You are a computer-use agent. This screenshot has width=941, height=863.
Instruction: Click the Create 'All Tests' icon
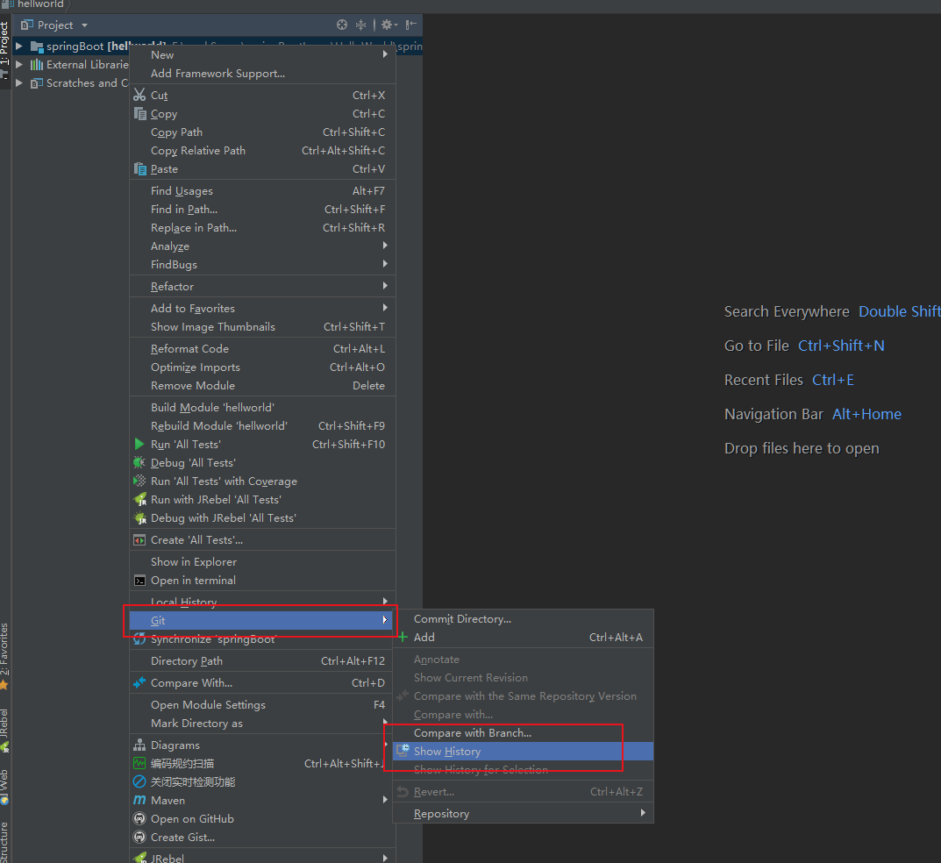pos(139,540)
